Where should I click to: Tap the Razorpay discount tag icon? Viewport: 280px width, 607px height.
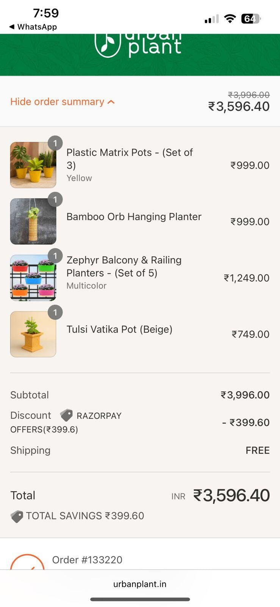pyautogui.click(x=66, y=415)
